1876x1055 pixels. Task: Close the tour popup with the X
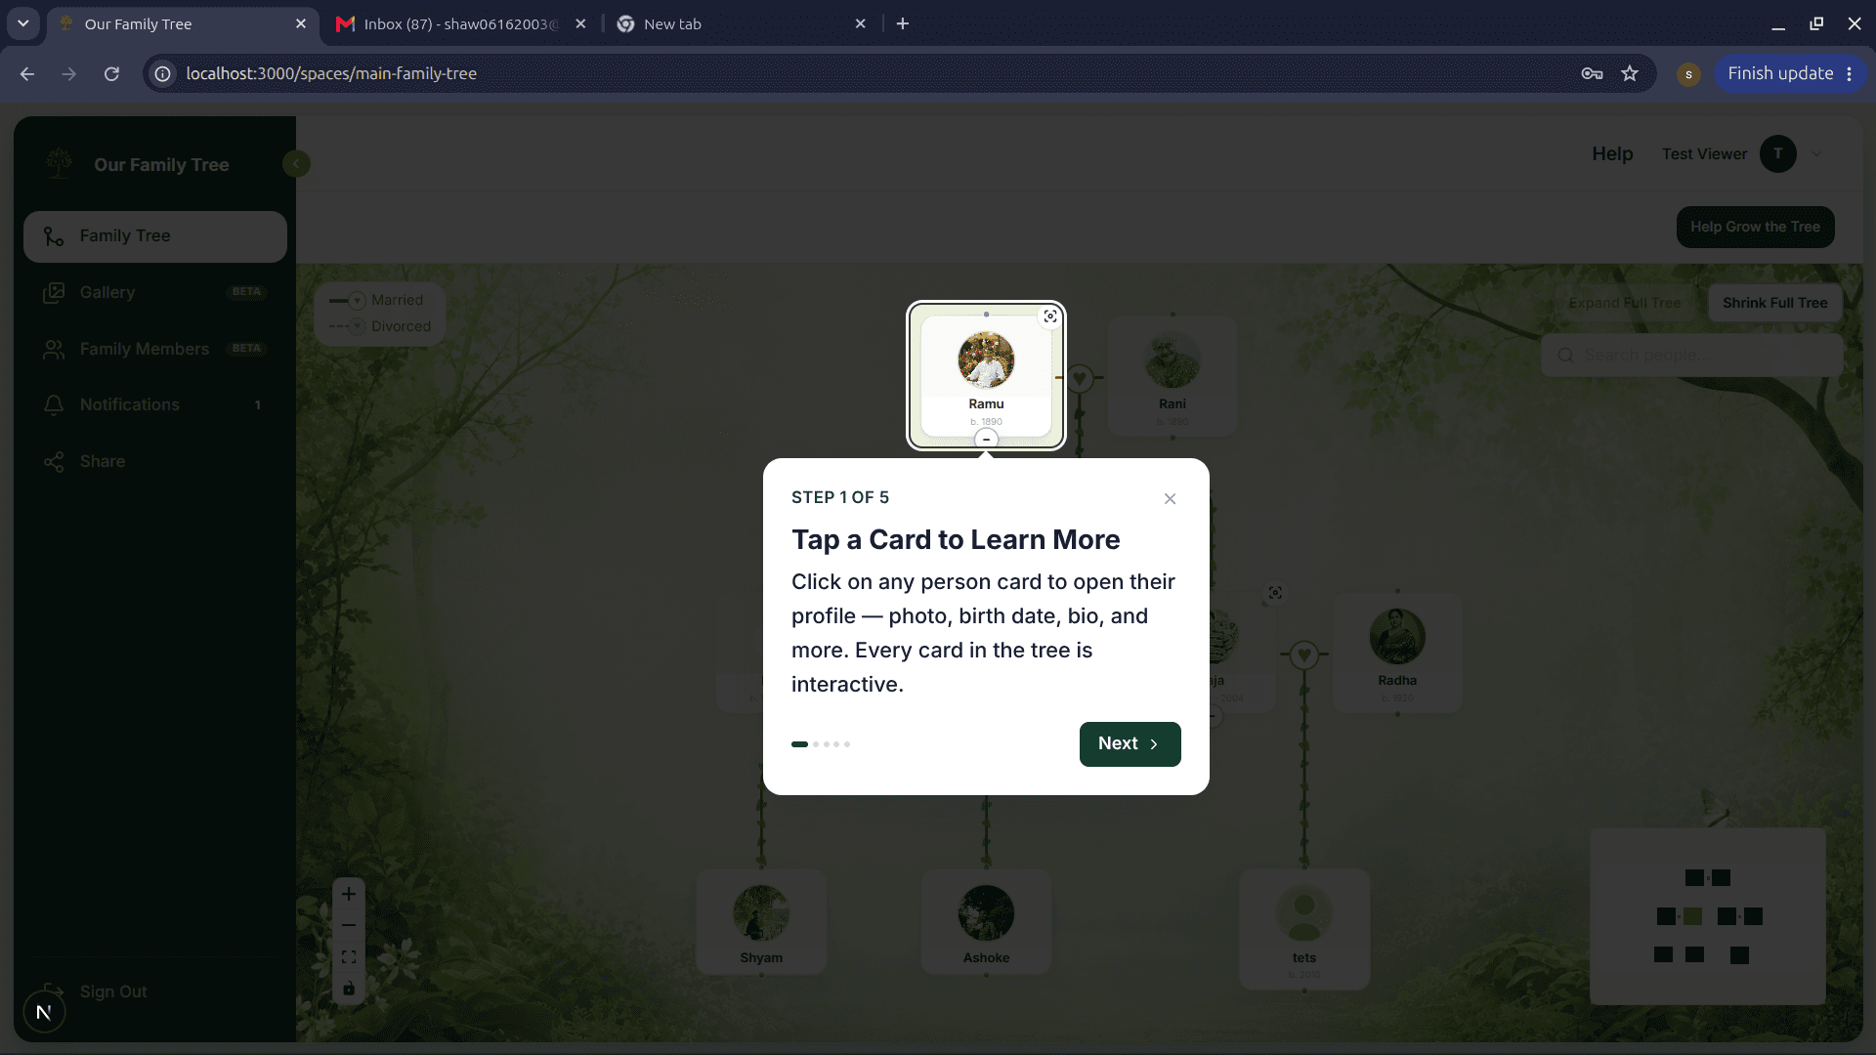[x=1170, y=498]
